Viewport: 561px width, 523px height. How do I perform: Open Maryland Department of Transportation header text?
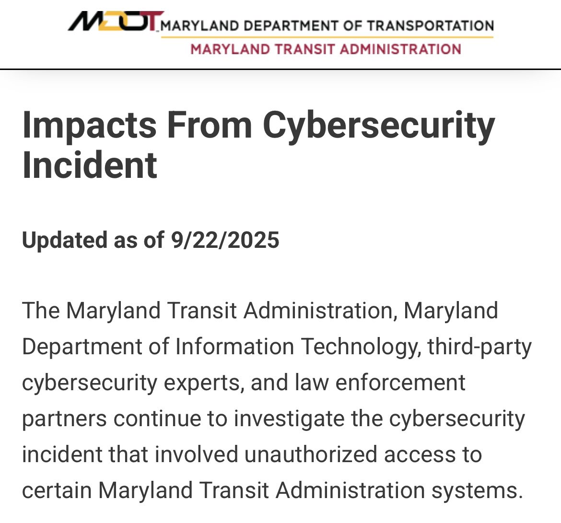(327, 26)
